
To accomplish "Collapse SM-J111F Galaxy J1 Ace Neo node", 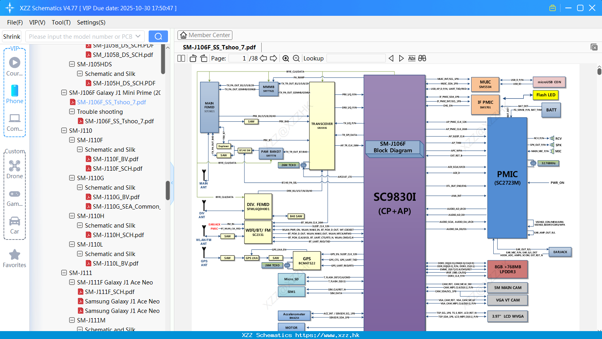I will (x=72, y=282).
